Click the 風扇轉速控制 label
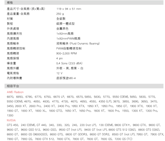This screenshot has height=141, width=165. [x=16, y=48]
